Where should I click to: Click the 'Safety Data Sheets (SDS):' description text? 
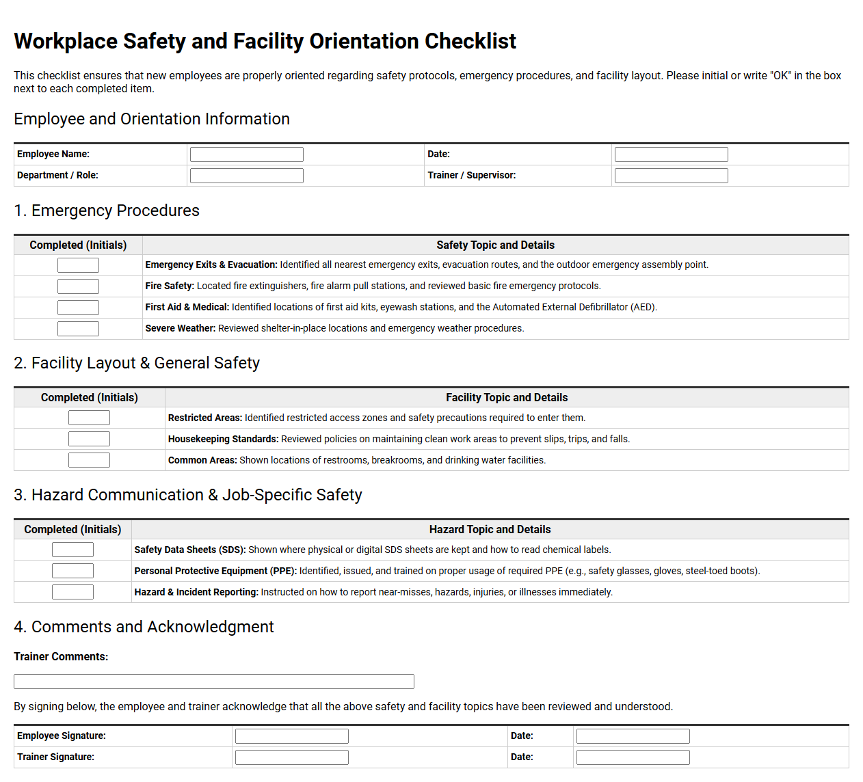pos(373,550)
